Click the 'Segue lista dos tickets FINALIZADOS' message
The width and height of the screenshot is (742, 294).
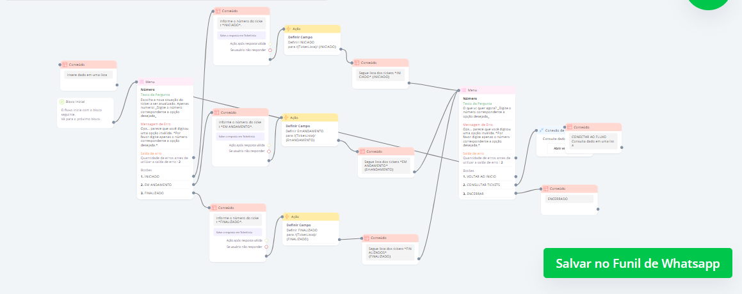[x=389, y=251]
